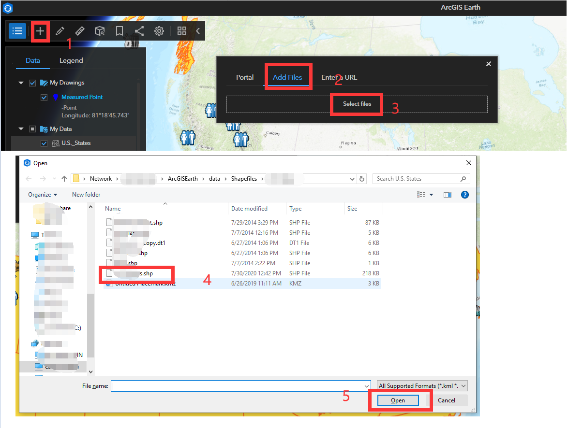The width and height of the screenshot is (583, 428).
Task: Open the basemap grid icon
Action: (182, 31)
